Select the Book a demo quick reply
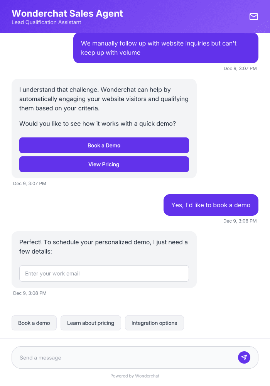Image resolution: width=270 pixels, height=386 pixels. coord(34,323)
